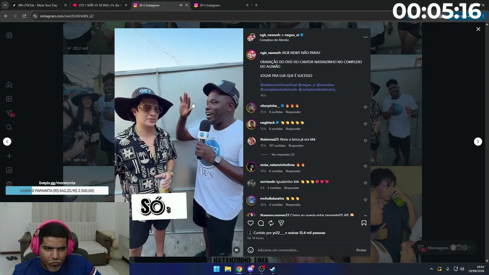
Task: Close the YouTube tab
Action: tap(126, 5)
